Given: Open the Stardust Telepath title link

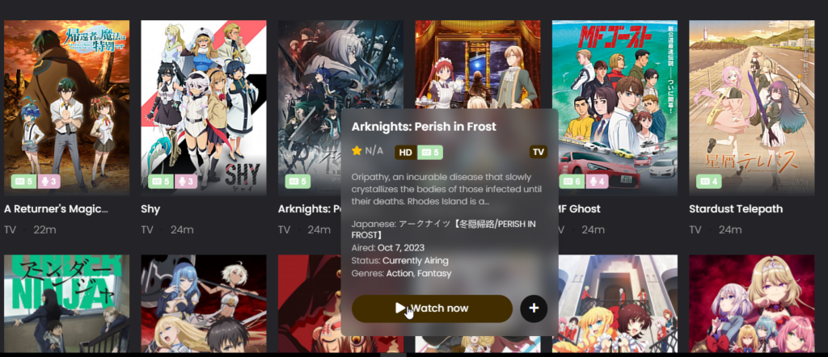Looking at the screenshot, I should [736, 209].
